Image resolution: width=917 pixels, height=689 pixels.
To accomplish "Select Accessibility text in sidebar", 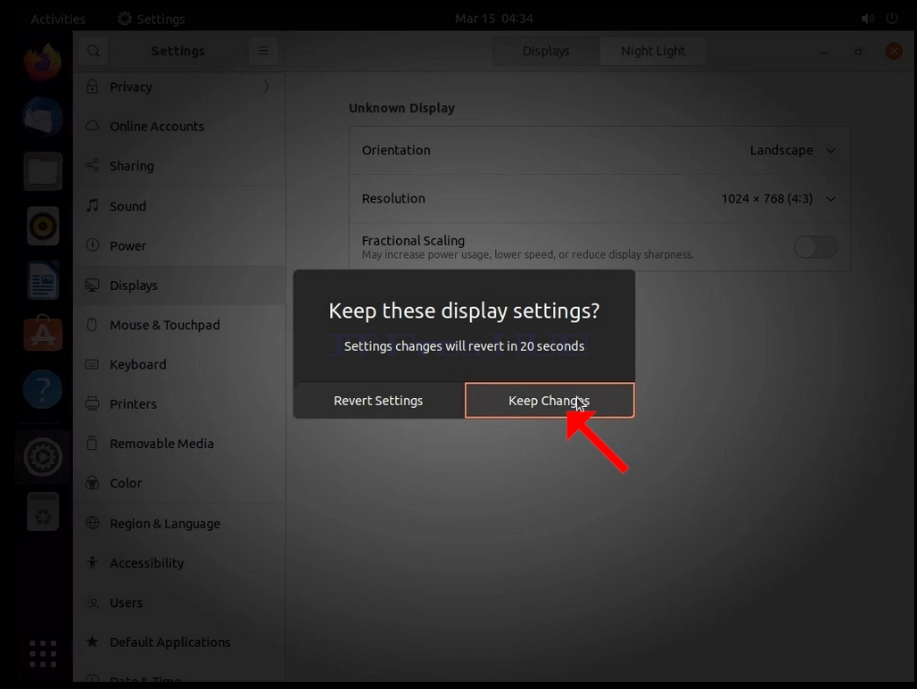I will 147,562.
